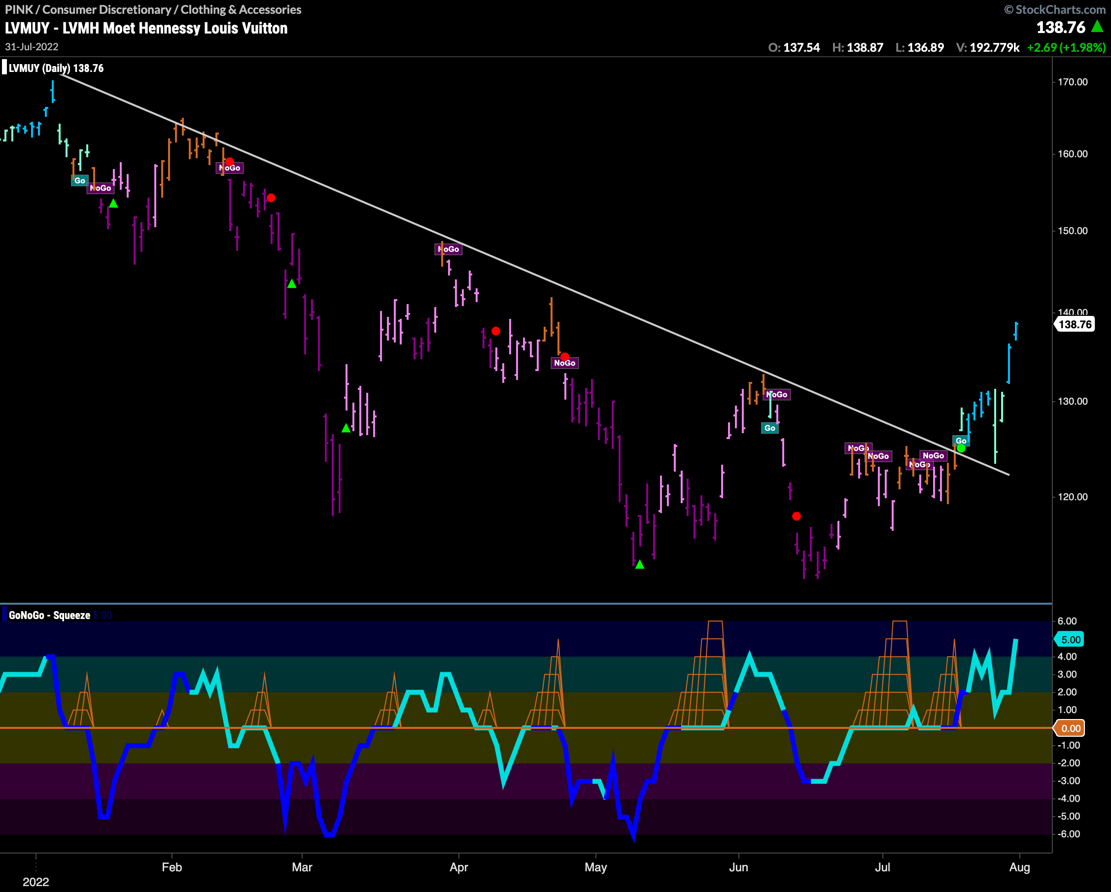Click the white 138.76 price tag on axis
This screenshot has width=1111, height=892.
(x=1075, y=324)
